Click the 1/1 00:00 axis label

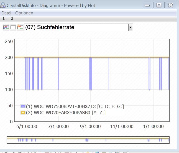coord(153,126)
